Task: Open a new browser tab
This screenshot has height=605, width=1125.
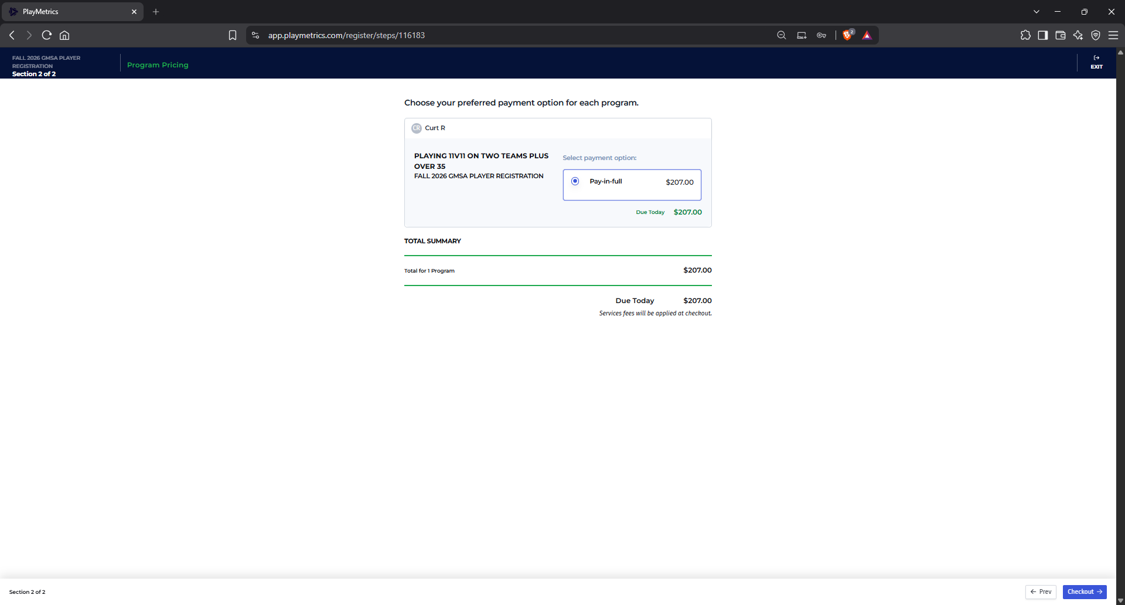Action: [x=156, y=12]
